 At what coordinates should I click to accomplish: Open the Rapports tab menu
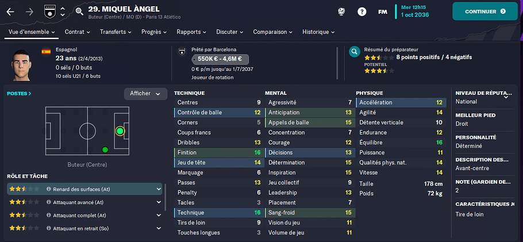click(191, 32)
